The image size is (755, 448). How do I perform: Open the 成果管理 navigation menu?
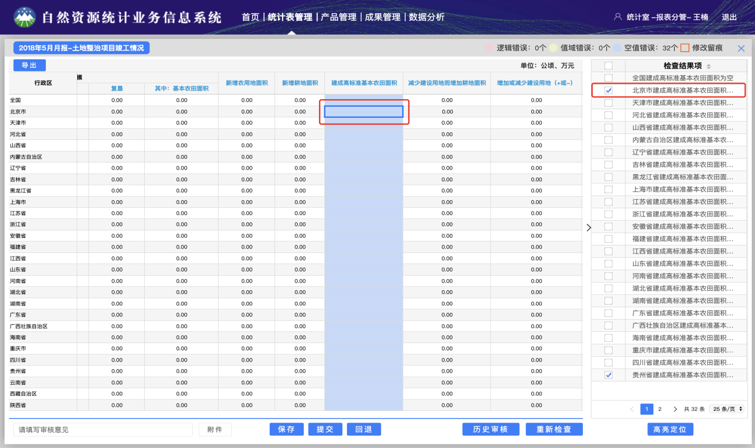click(383, 17)
